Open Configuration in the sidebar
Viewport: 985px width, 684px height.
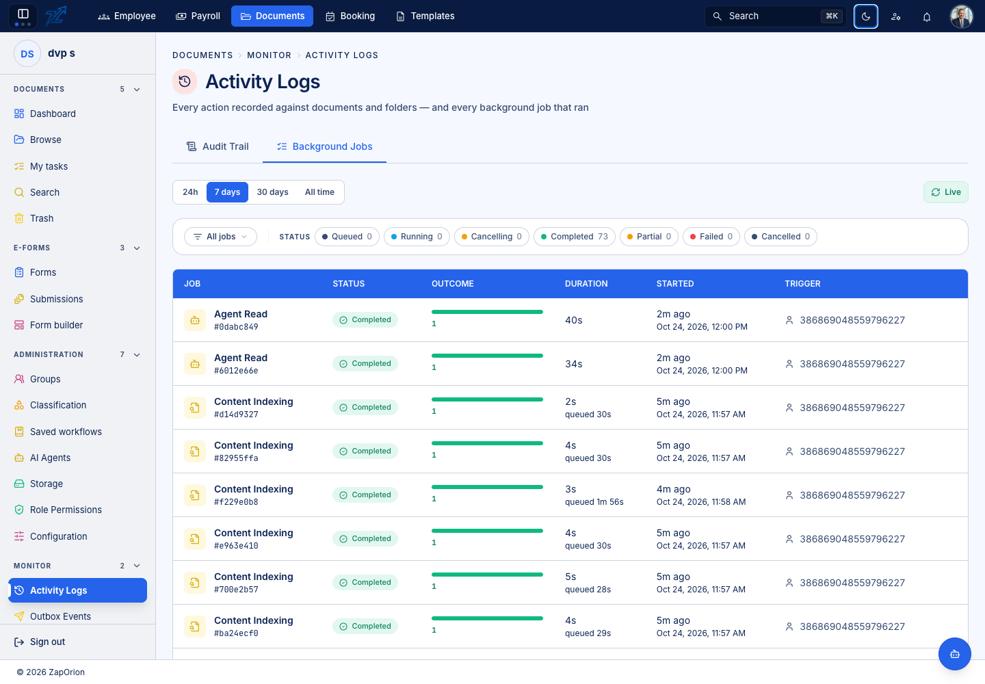pyautogui.click(x=78, y=536)
